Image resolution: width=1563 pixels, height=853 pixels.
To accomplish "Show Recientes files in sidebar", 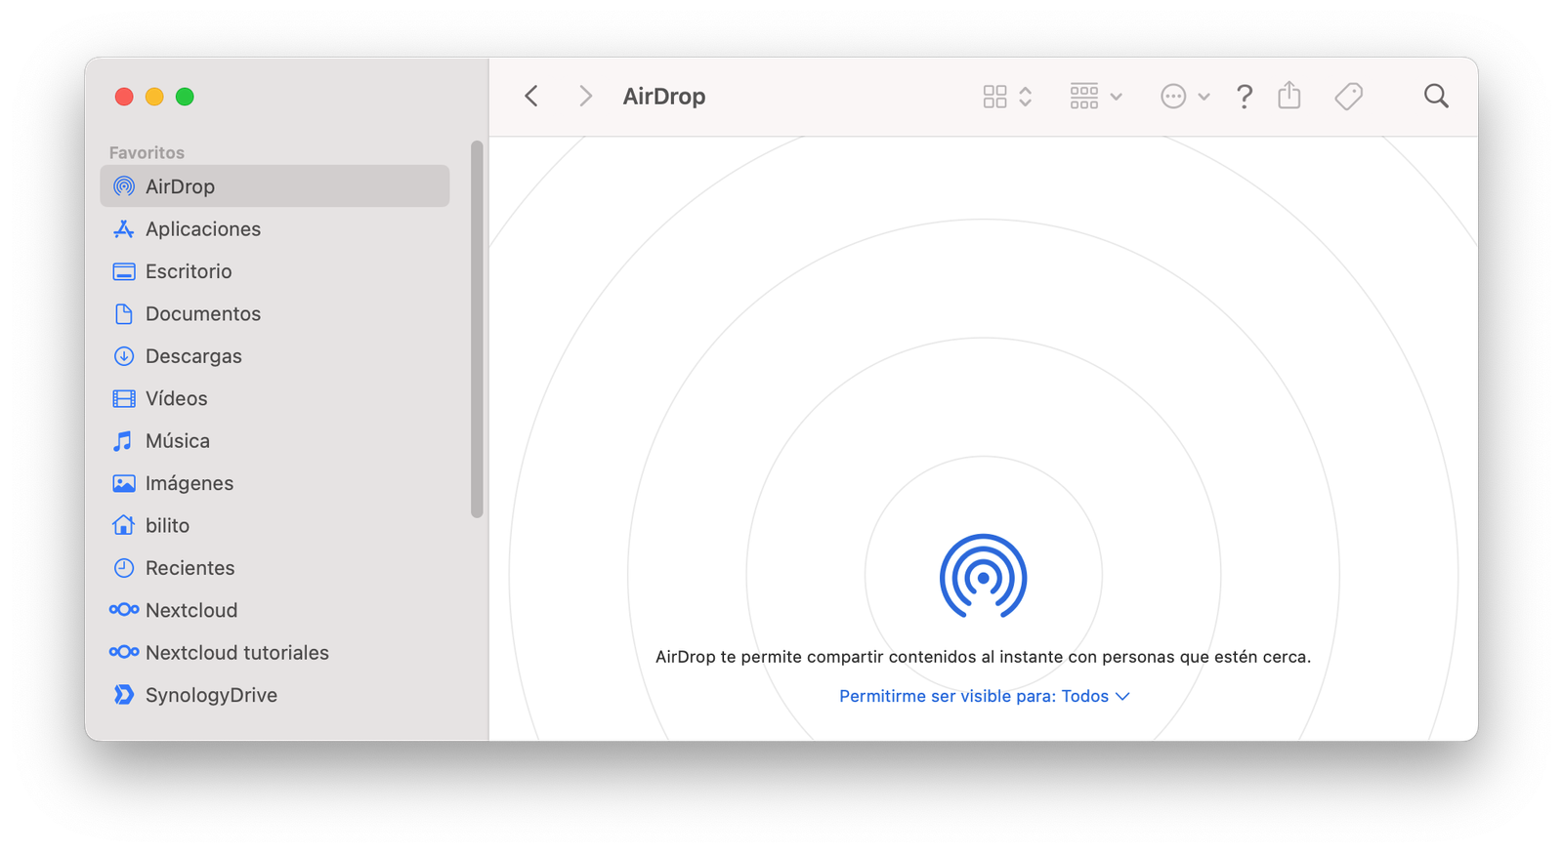I will tap(190, 568).
